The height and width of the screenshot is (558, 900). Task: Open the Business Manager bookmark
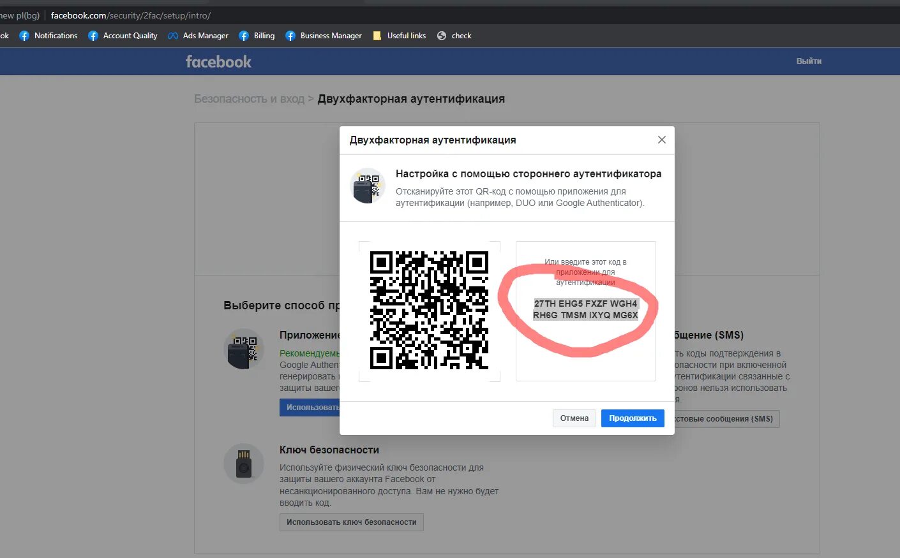(324, 36)
